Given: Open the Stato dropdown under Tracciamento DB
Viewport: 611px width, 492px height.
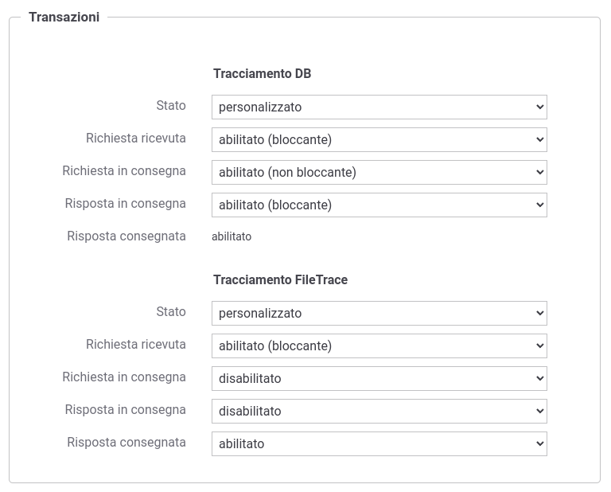Looking at the screenshot, I should (x=379, y=107).
